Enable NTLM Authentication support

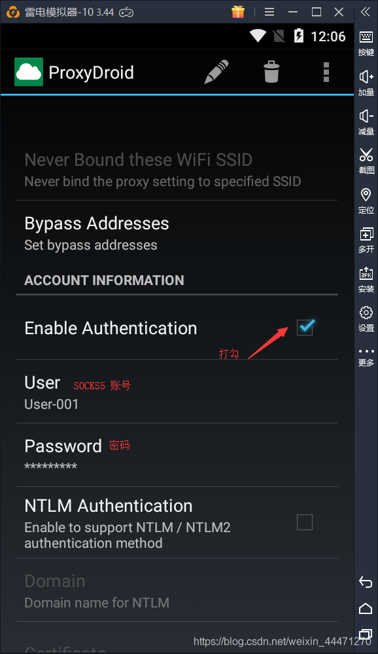pyautogui.click(x=304, y=522)
